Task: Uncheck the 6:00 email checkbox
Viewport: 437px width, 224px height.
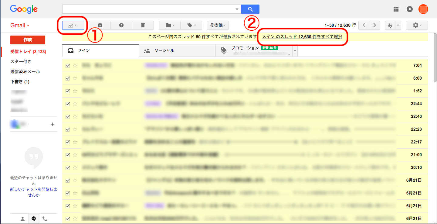Action: coord(68,78)
